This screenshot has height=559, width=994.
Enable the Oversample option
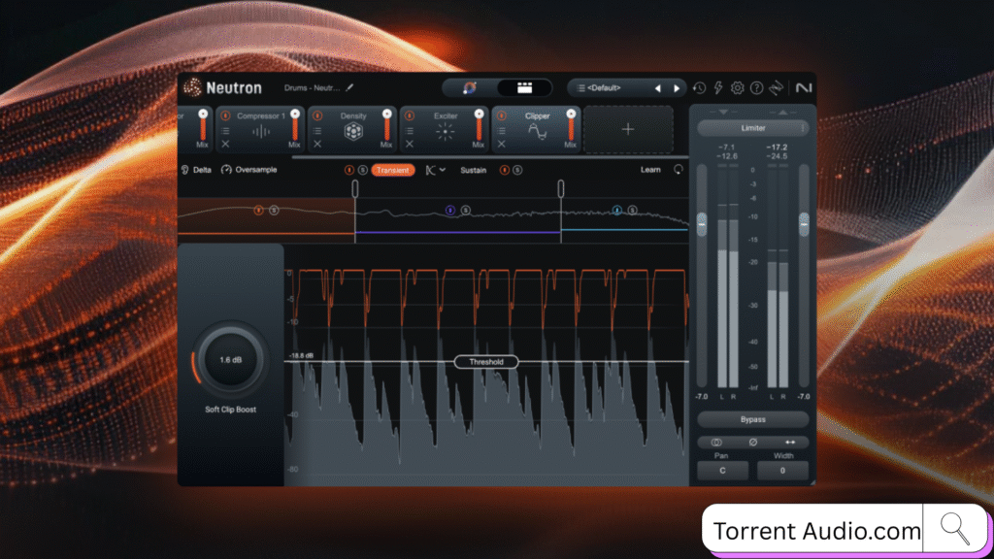249,170
